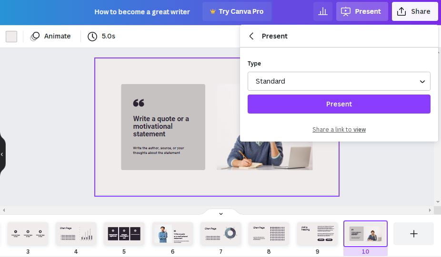Open the Share a link to view link

coord(339,129)
